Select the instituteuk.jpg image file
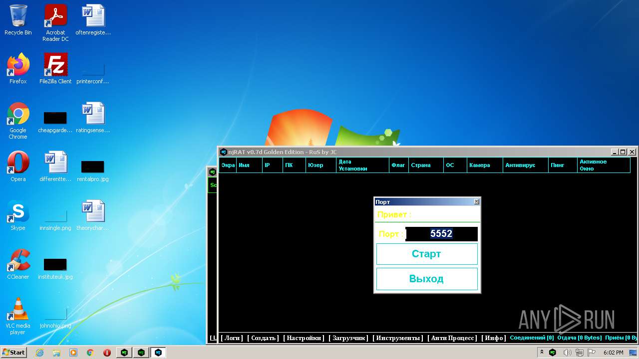639x359 pixels. click(x=55, y=267)
